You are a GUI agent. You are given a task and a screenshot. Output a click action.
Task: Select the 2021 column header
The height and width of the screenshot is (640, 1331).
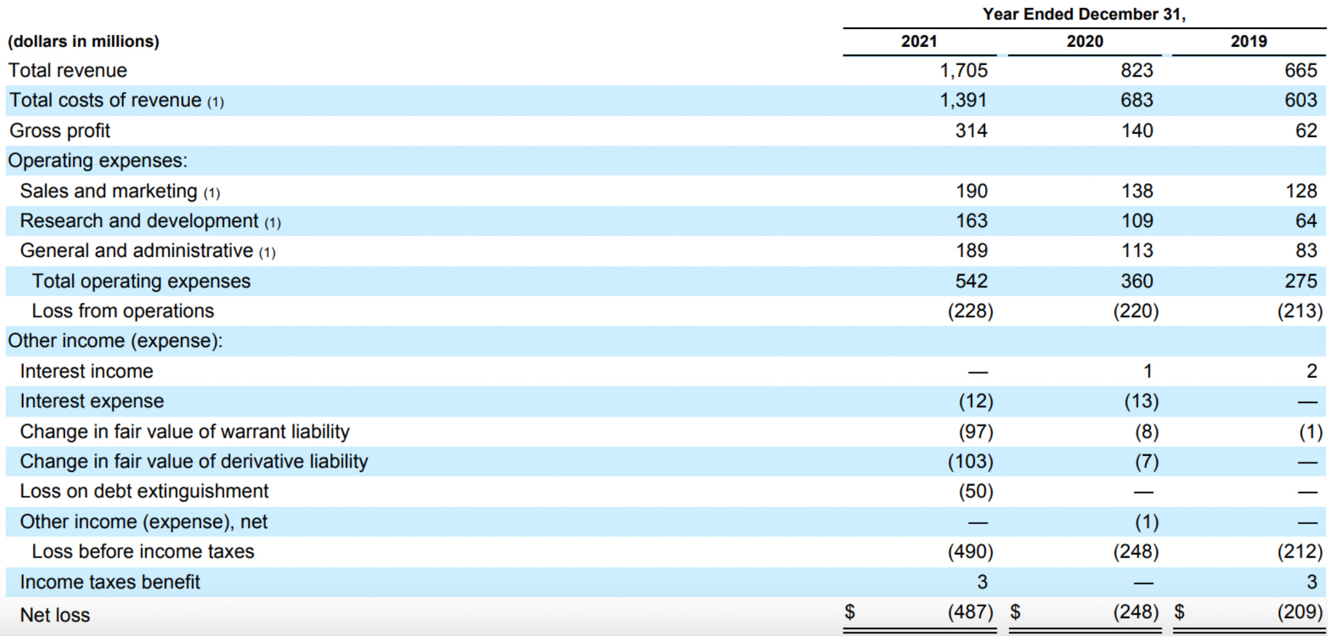(918, 41)
